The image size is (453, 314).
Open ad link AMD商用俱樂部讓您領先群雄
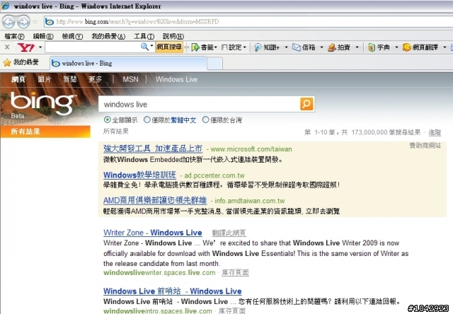(155, 200)
